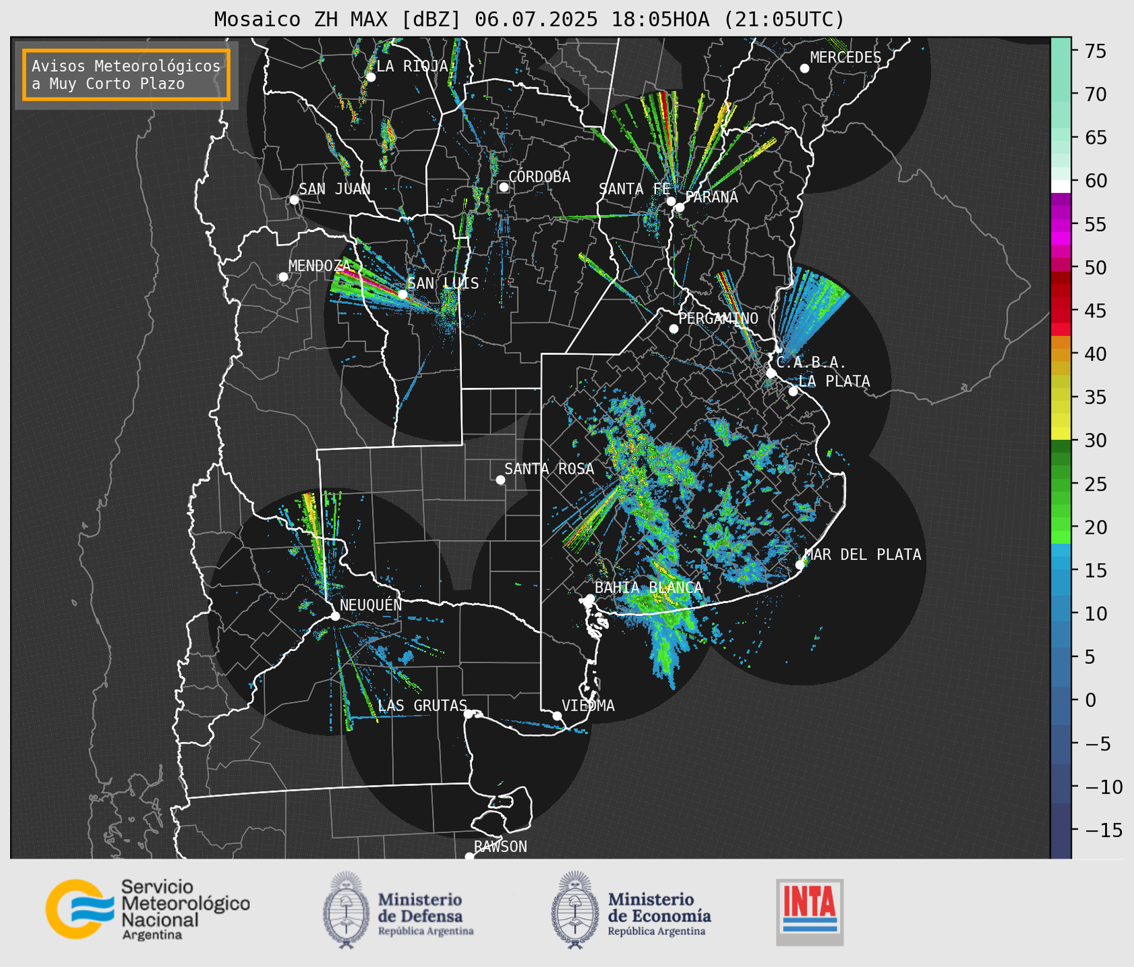Screen dimensions: 1134x967
Task: Click the SANTA ROSA city marker dot
Action: coord(500,479)
